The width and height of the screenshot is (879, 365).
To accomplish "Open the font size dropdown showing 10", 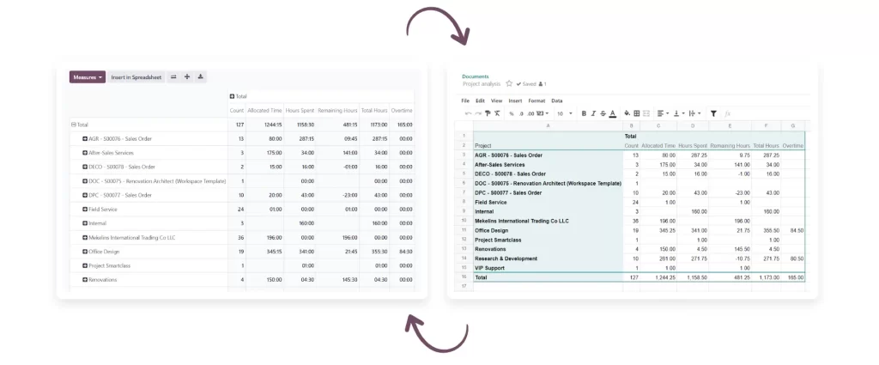I will (x=562, y=113).
